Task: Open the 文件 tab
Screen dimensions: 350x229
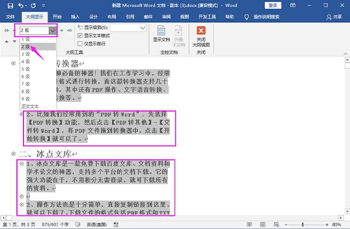Action: point(10,17)
